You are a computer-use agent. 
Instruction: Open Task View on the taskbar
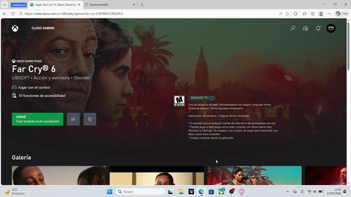171,192
